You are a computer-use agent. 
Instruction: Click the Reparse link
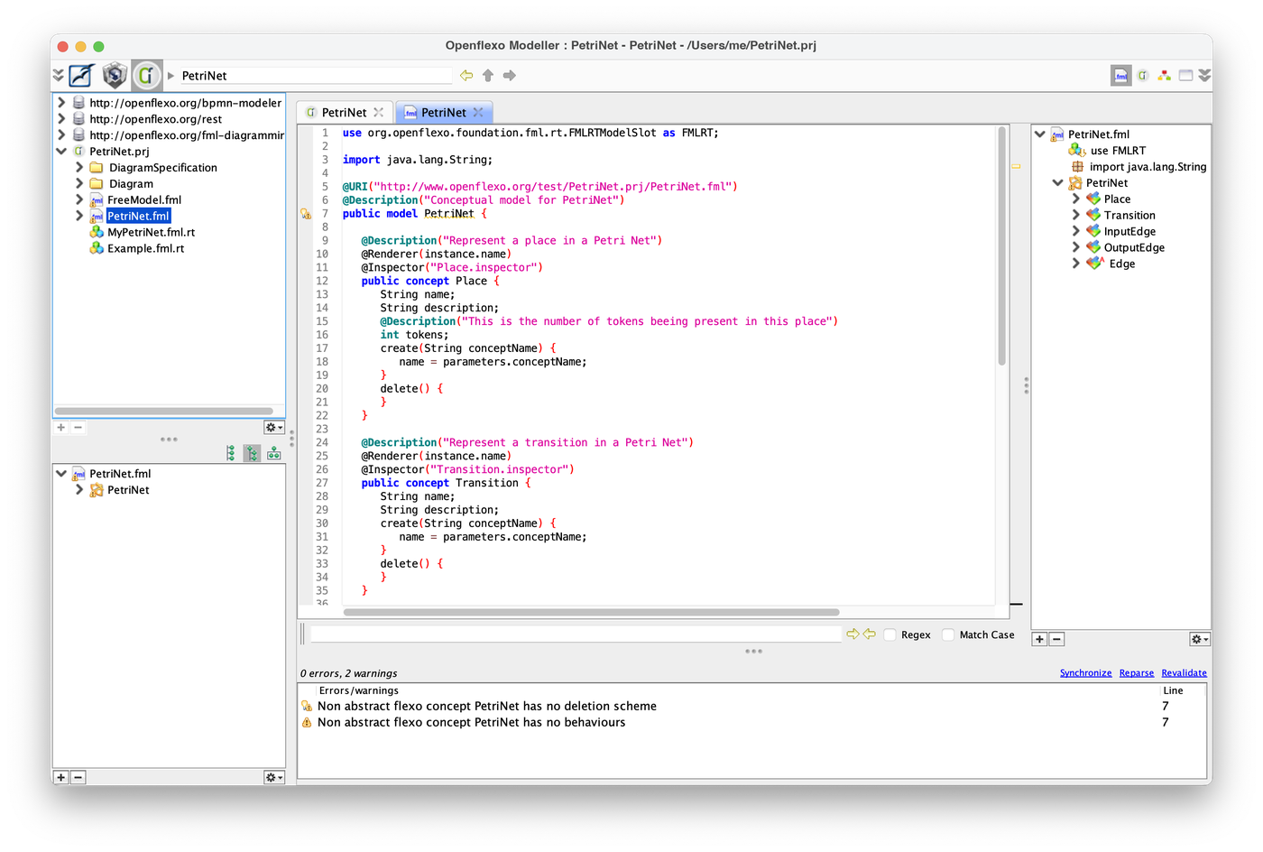click(1137, 673)
